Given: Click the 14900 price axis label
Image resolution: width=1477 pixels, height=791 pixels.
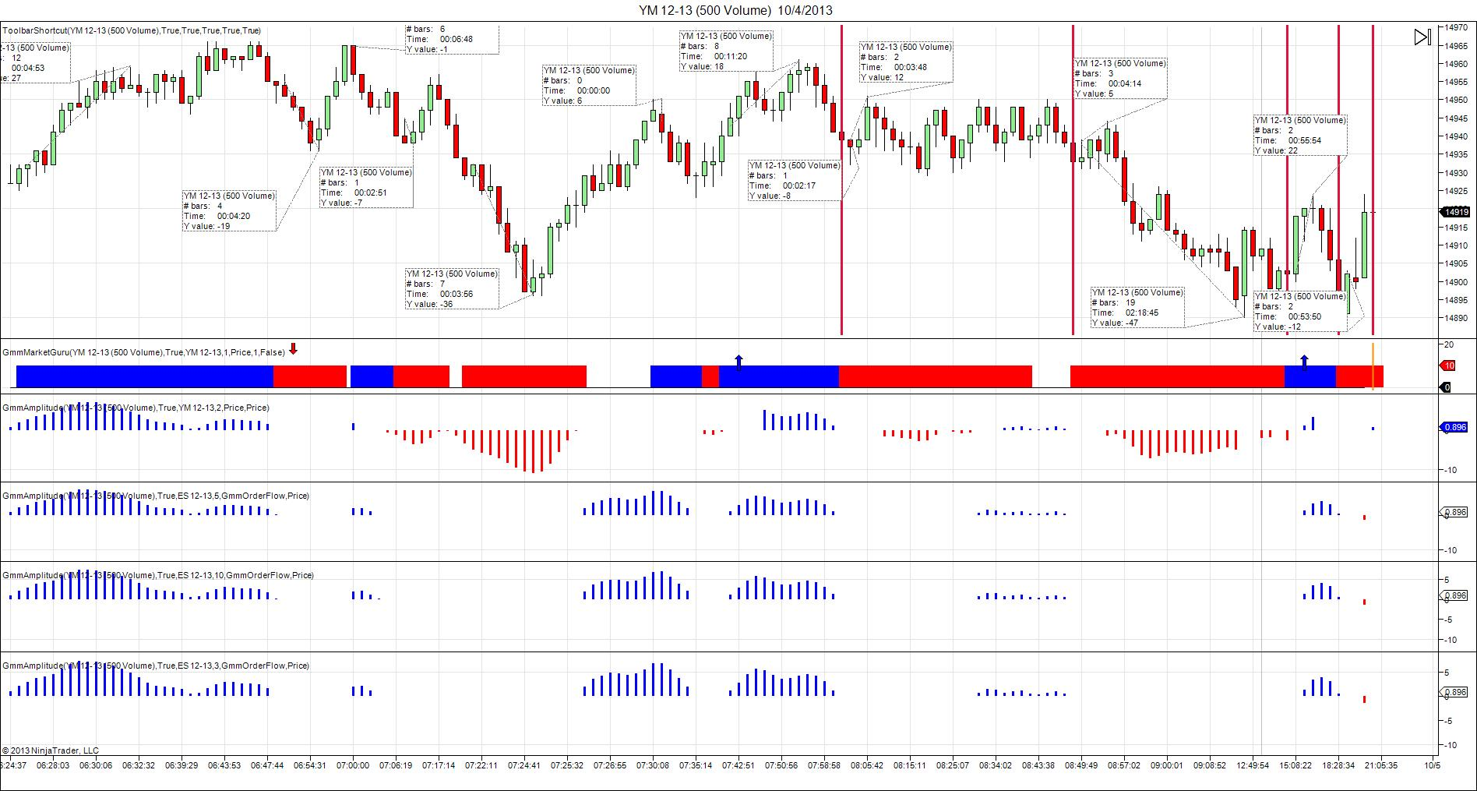Looking at the screenshot, I should tap(1457, 282).
